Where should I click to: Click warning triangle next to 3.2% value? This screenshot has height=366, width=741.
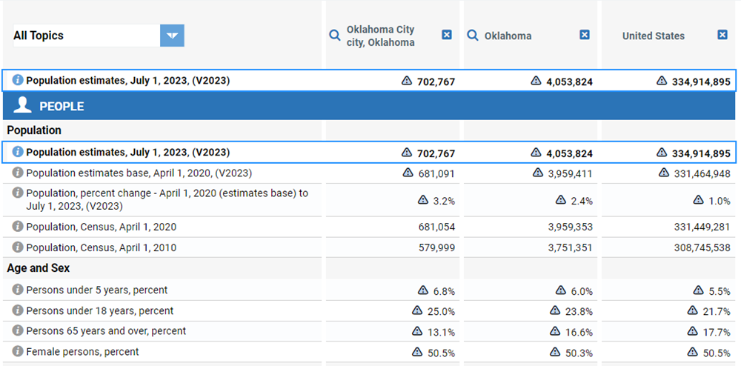click(x=423, y=200)
